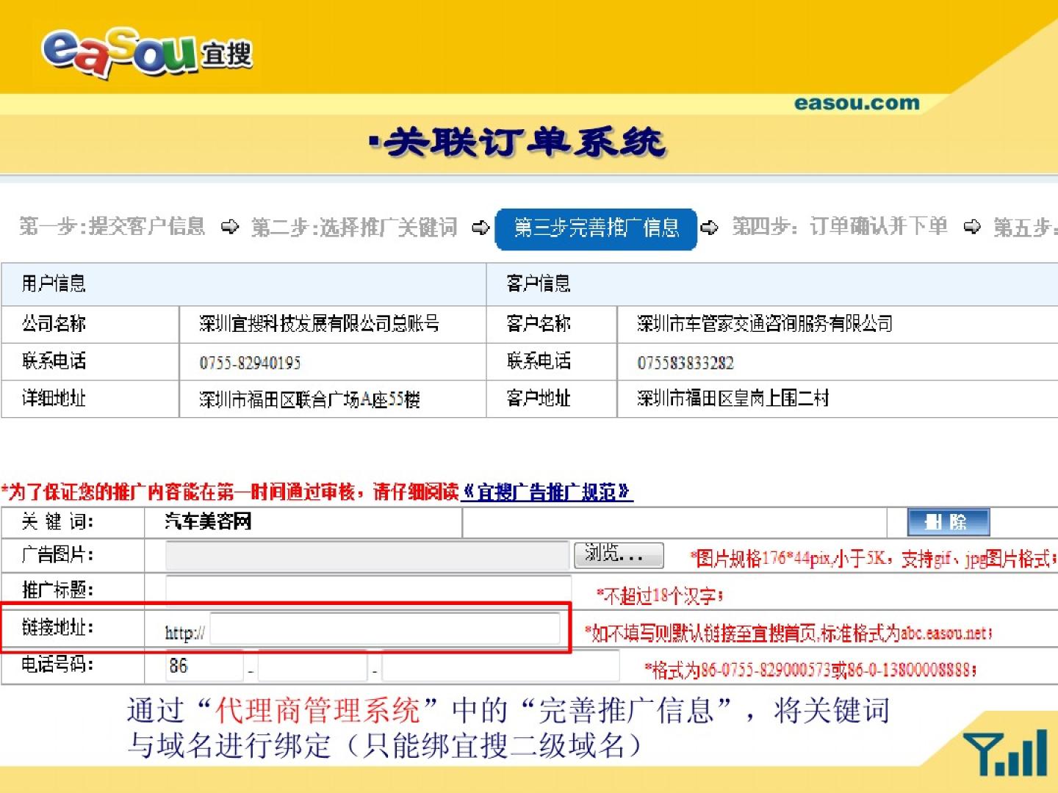Click the arrow after 第四步 订单确认并下单
1058x793 pixels.
tap(972, 227)
